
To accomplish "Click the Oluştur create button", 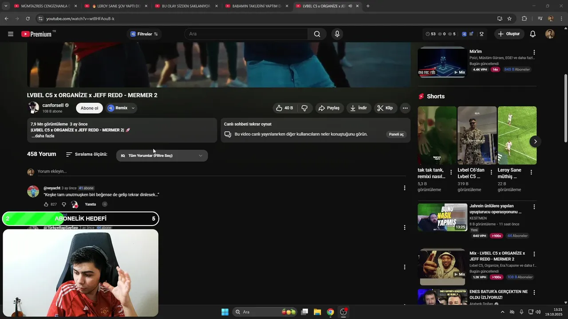I will click(509, 34).
